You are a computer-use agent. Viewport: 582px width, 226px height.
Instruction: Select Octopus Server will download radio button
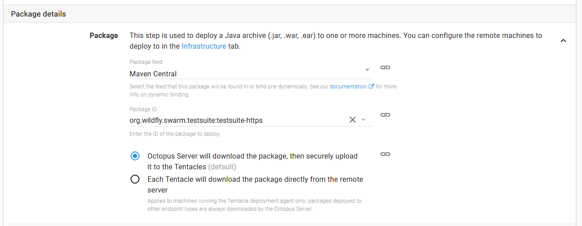[135, 156]
